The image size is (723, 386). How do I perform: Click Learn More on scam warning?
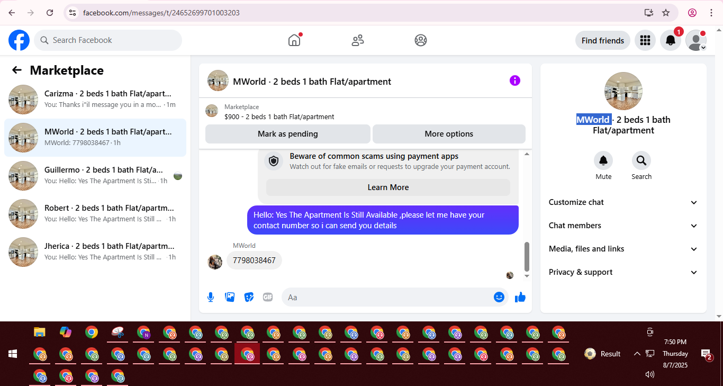388,187
